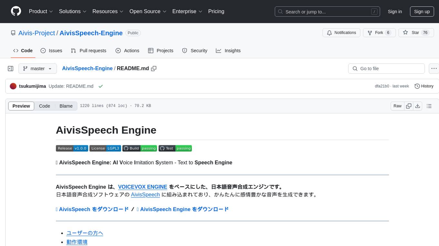Open the Update: README.md commit message
Screen dimensions: 439x246
point(71,86)
